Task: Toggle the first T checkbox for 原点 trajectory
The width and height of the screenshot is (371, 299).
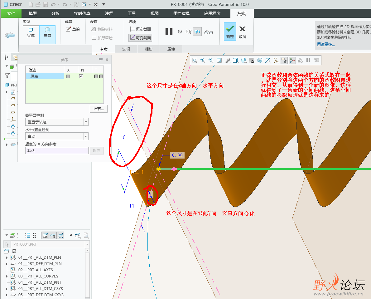Action: [96, 76]
